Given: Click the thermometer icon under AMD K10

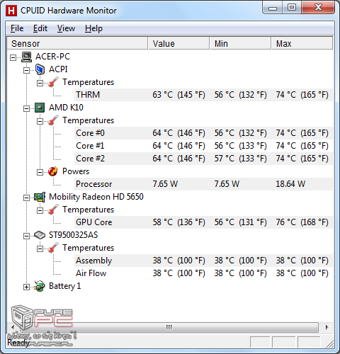Looking at the screenshot, I should (53, 120).
